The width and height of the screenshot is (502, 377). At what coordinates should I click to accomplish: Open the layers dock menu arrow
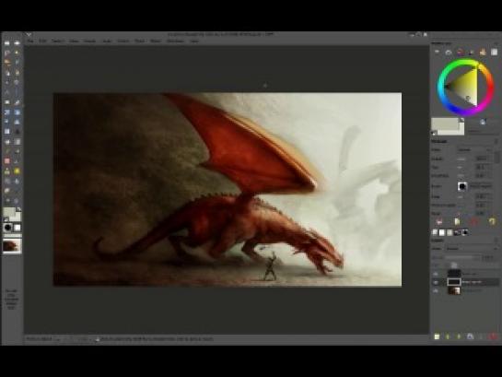pos(496,240)
